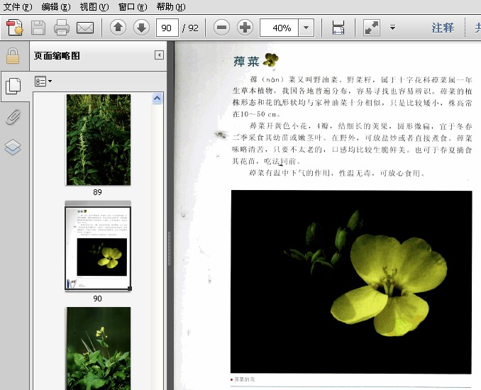The width and height of the screenshot is (481, 390).
Task: Toggle full screen mode icon
Action: tap(372, 28)
